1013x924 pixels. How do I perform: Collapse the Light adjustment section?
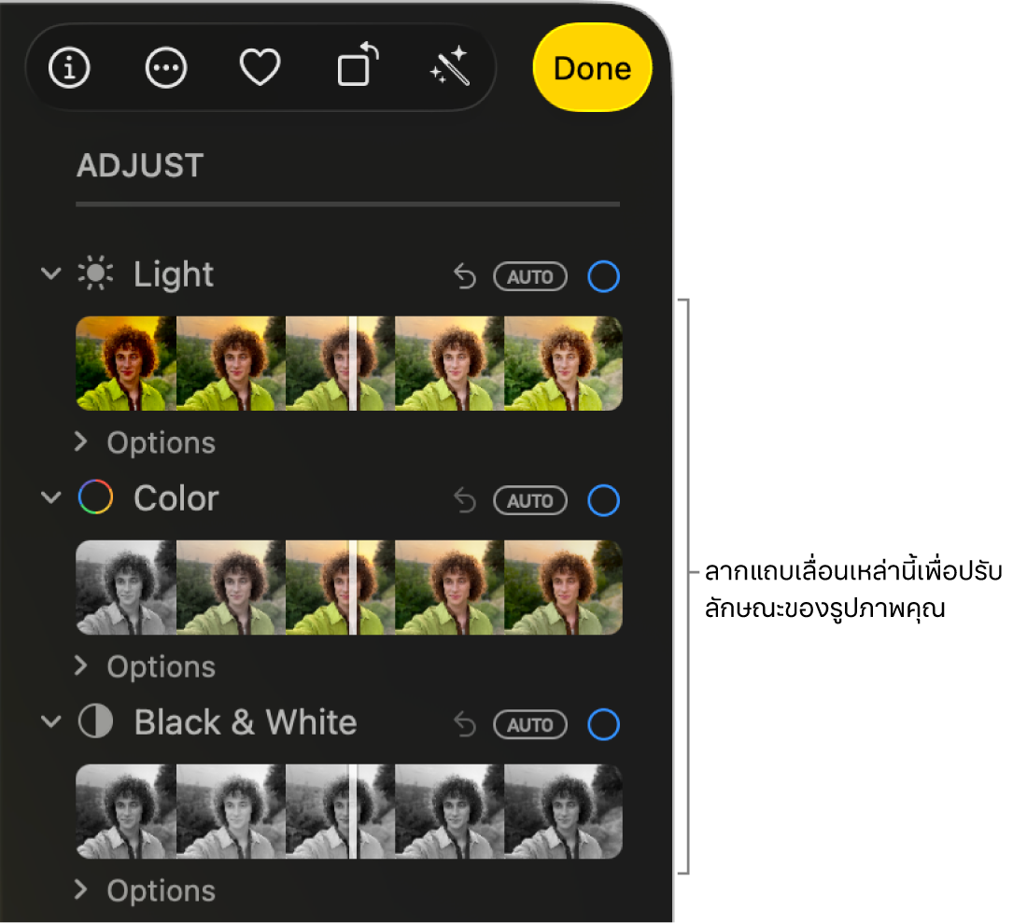click(51, 273)
